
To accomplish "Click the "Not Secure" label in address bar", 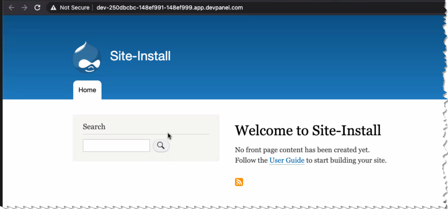I will click(x=74, y=8).
